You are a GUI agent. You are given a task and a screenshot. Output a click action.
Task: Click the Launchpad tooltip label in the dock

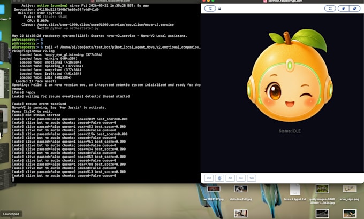[x=11, y=214]
